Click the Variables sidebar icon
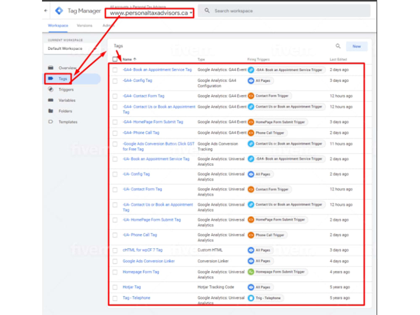 [51, 100]
